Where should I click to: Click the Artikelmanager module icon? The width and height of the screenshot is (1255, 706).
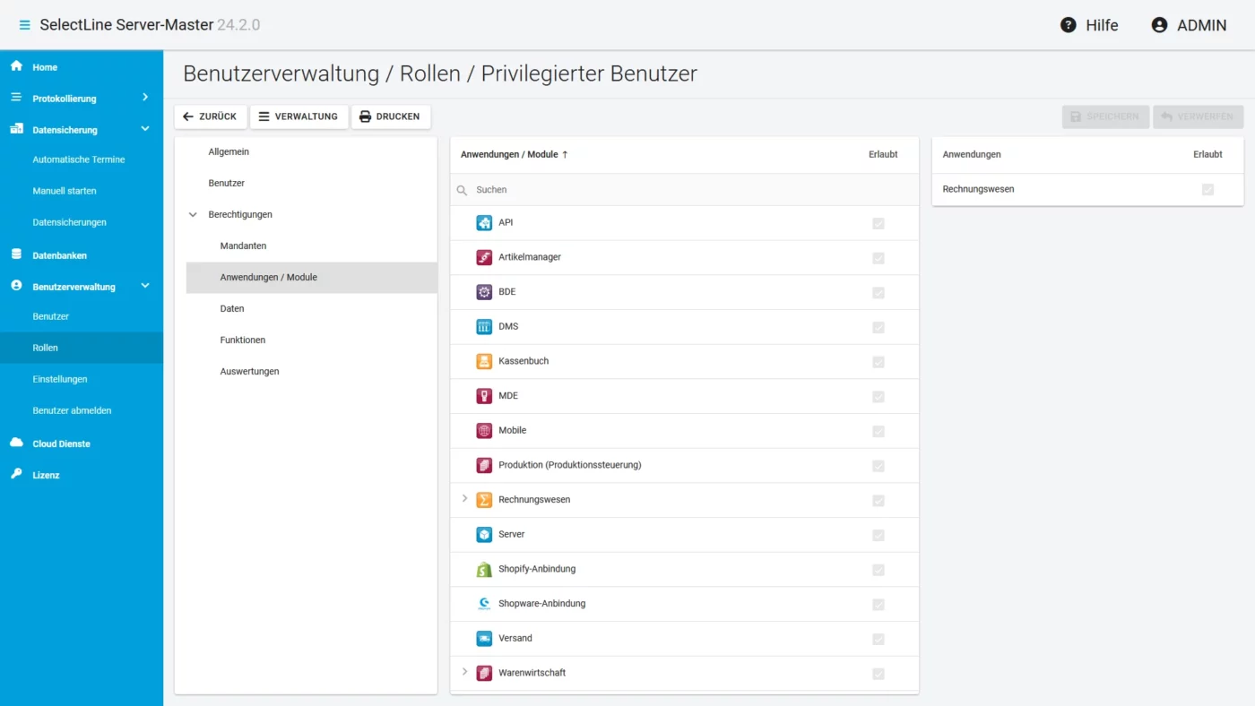(484, 257)
